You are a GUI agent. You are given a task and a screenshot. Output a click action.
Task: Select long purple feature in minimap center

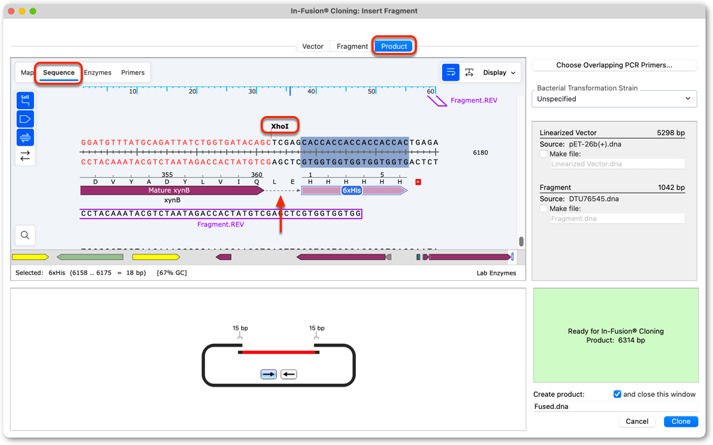[341, 257]
